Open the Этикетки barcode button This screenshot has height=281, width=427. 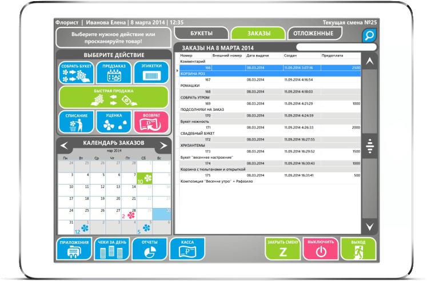[151, 73]
